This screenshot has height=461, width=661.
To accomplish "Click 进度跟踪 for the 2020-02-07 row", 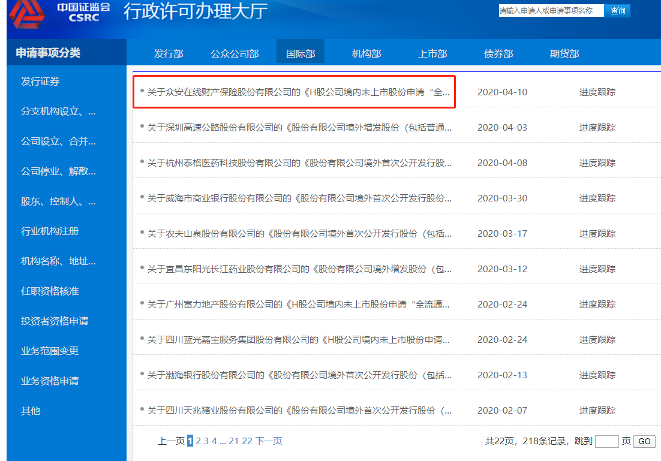I will tap(597, 411).
